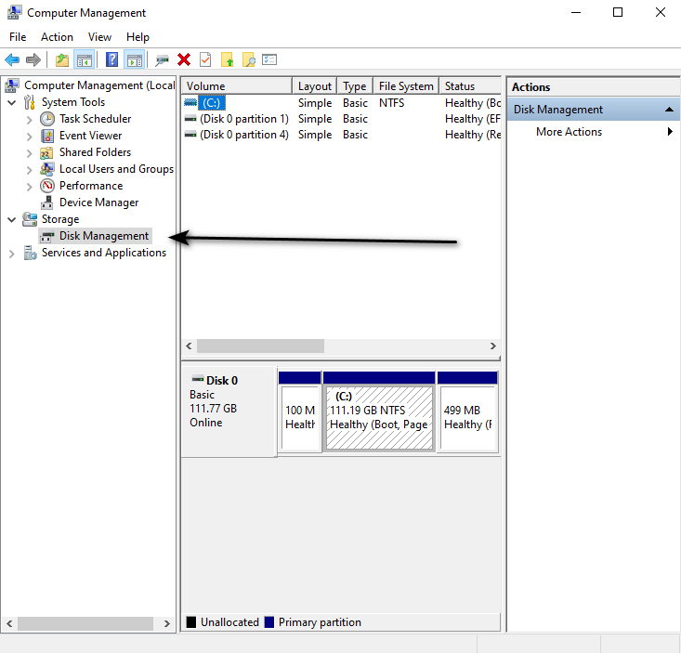Viewport: 681px width, 653px height.
Task: Click the blue Help question mark icon
Action: click(111, 59)
